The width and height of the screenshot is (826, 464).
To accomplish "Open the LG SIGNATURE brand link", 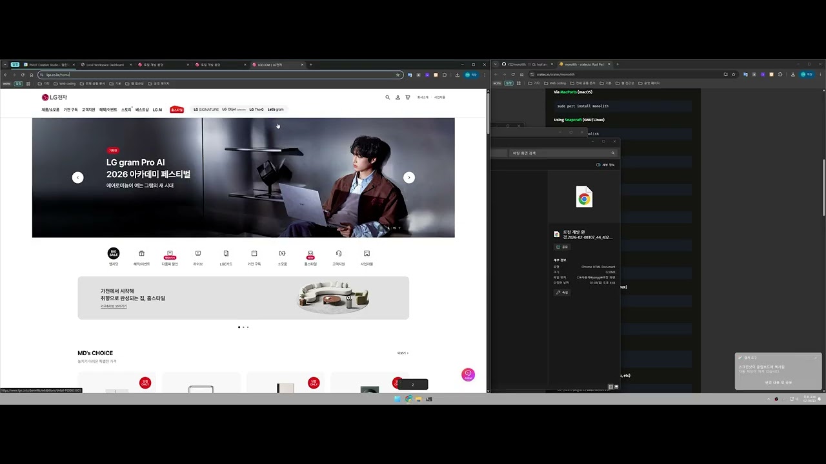I will click(x=206, y=110).
